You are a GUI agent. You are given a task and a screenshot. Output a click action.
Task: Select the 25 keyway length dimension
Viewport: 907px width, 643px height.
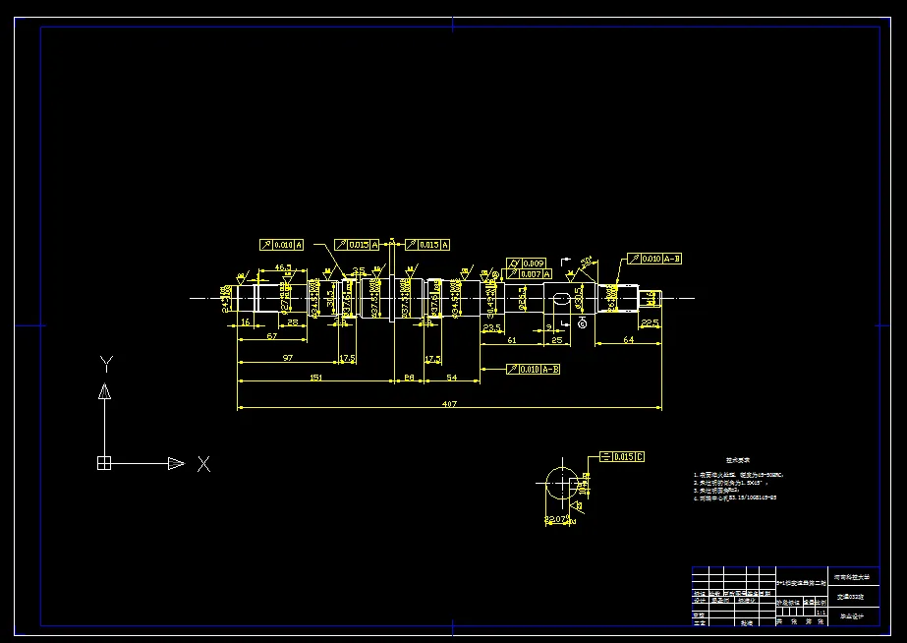click(557, 340)
